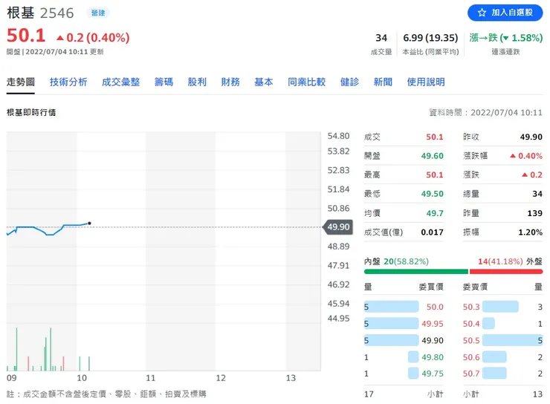Switch to the 走勢圖 tab
The width and height of the screenshot is (550, 404).
(21, 82)
